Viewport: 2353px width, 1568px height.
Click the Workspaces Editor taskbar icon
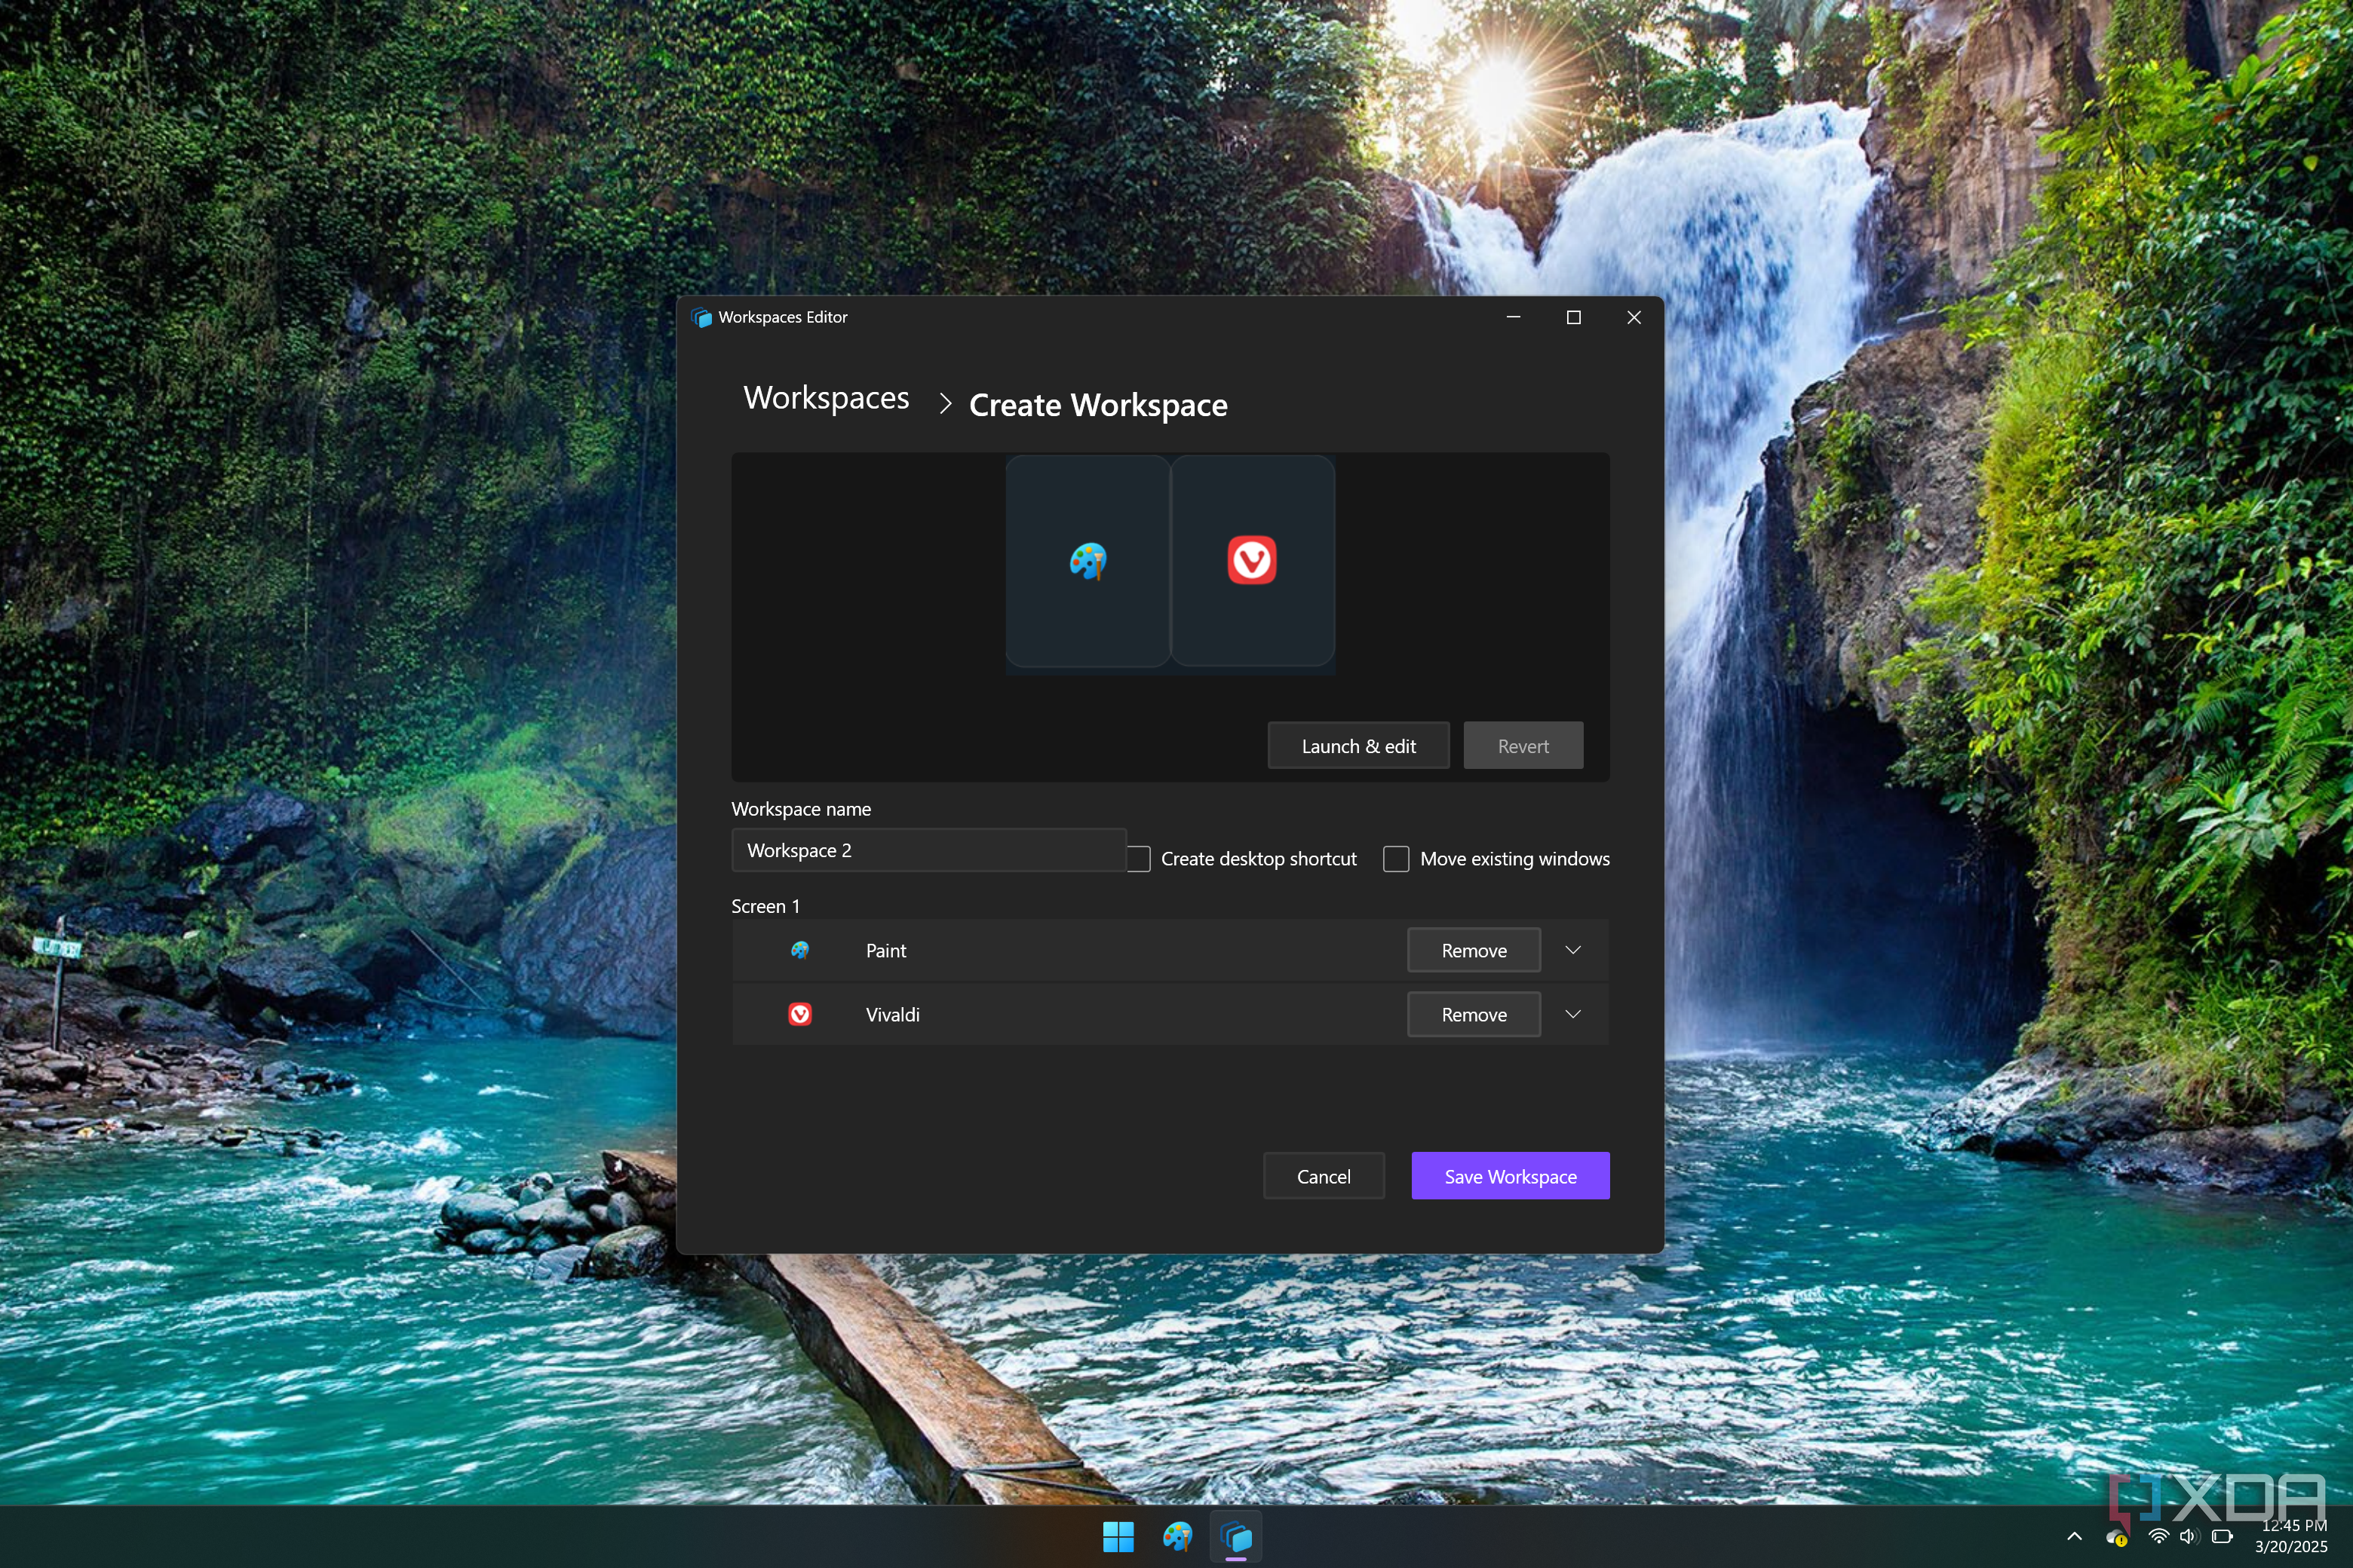1237,1536
